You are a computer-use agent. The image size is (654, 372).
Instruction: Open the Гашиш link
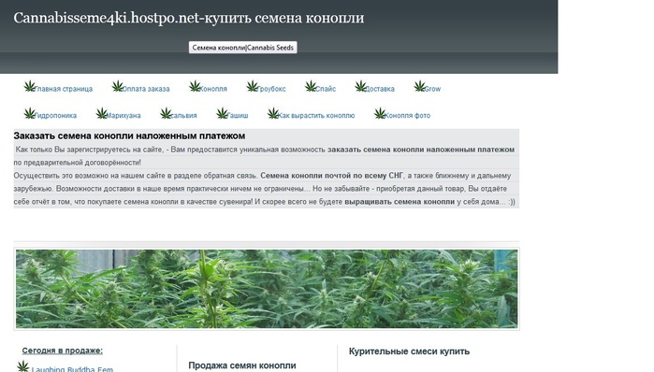(x=238, y=115)
